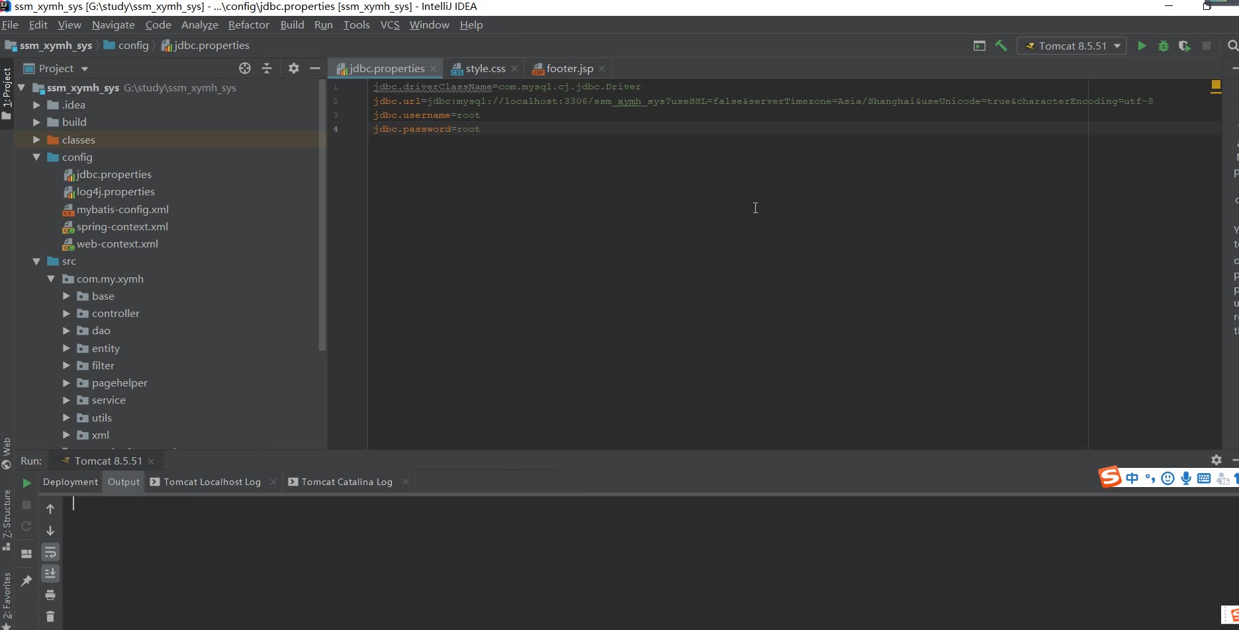Open the Web tool window button
Image resolution: width=1239 pixels, height=630 pixels.
7,453
